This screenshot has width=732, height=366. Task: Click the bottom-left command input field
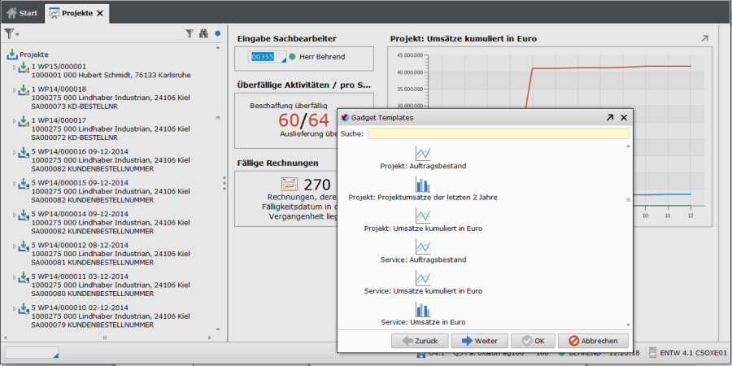(32, 352)
